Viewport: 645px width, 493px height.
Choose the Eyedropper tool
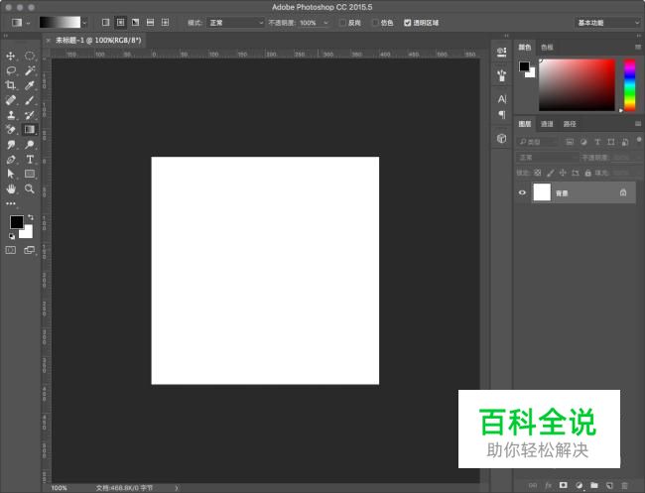coord(30,86)
